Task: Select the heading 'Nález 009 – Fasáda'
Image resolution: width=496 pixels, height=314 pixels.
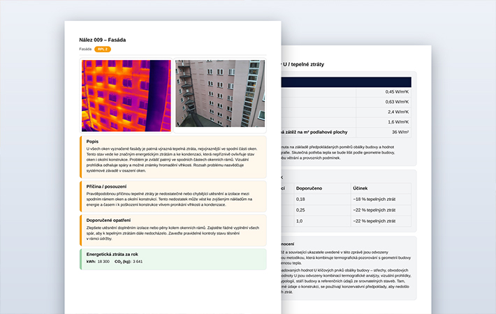Action: (103, 40)
